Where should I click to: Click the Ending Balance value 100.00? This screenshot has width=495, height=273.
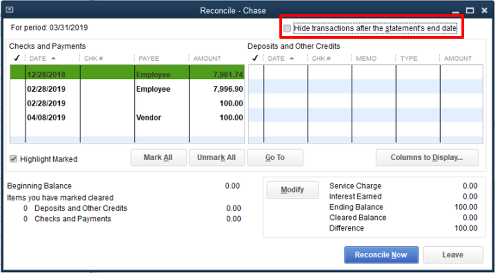466,207
